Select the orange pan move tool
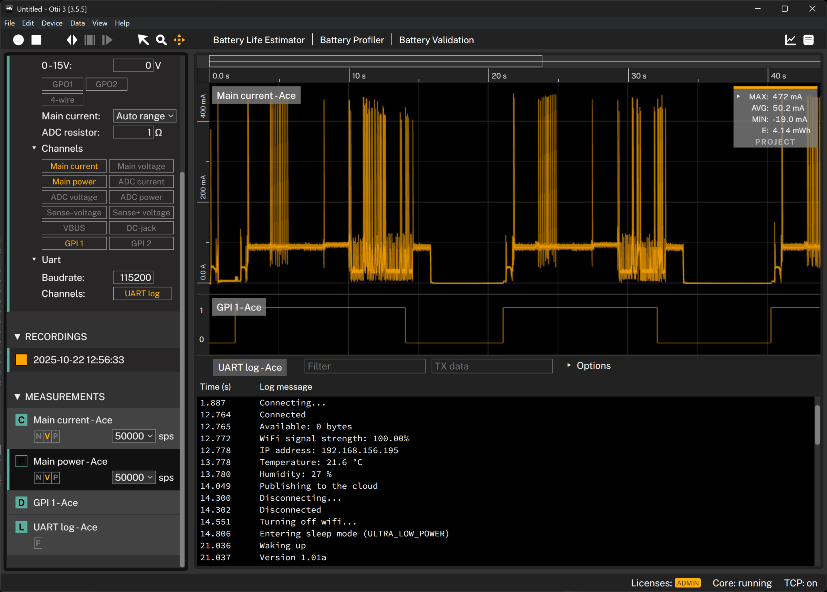The height and width of the screenshot is (592, 827). tap(179, 40)
